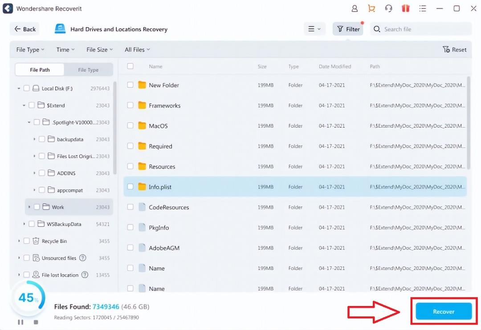Toggle the select-all checkbox in header
Screen dimensions: 481x330
(130, 66)
